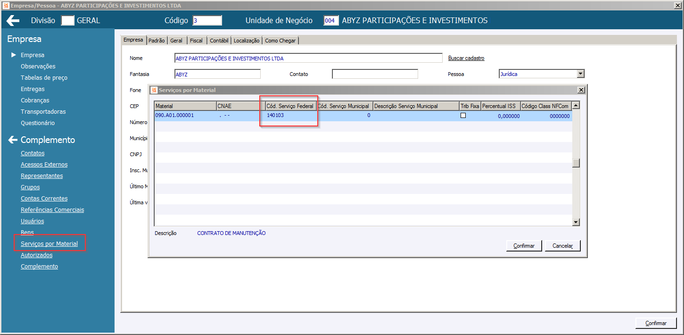This screenshot has height=335, width=684.
Task: Open the Contatos link
Action: (x=33, y=153)
